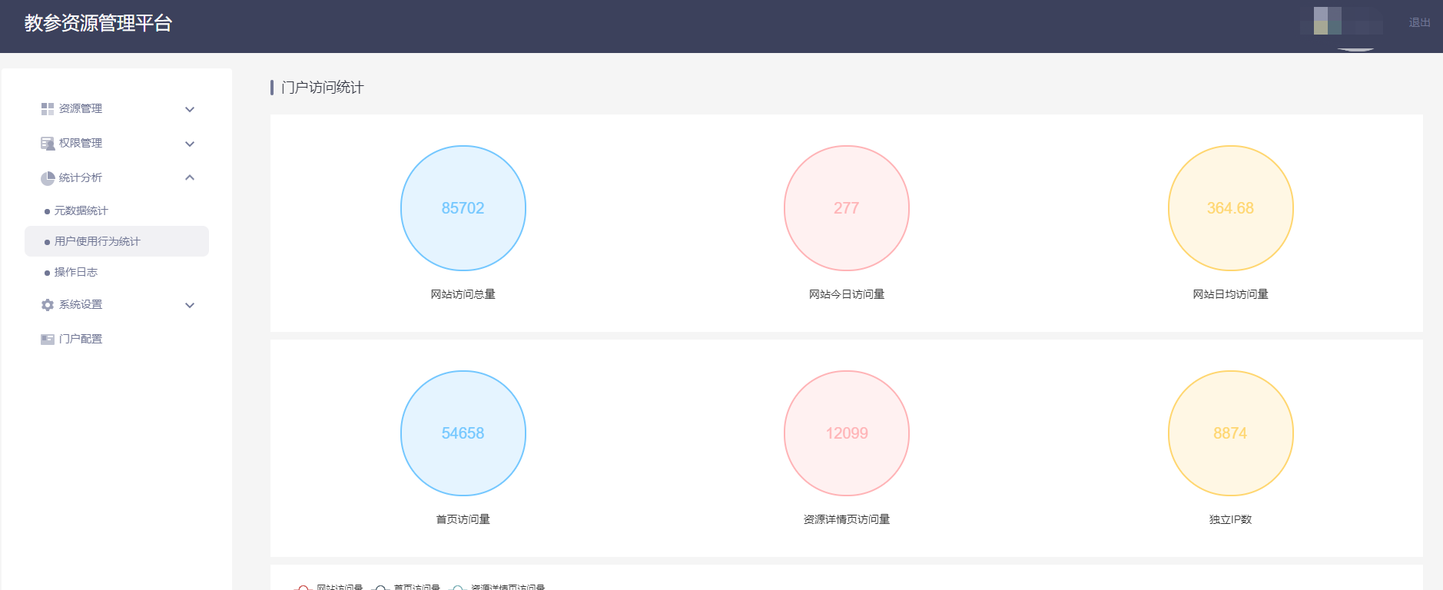The image size is (1443, 590).
Task: Click the 退出 logout link
Action: (x=1419, y=22)
